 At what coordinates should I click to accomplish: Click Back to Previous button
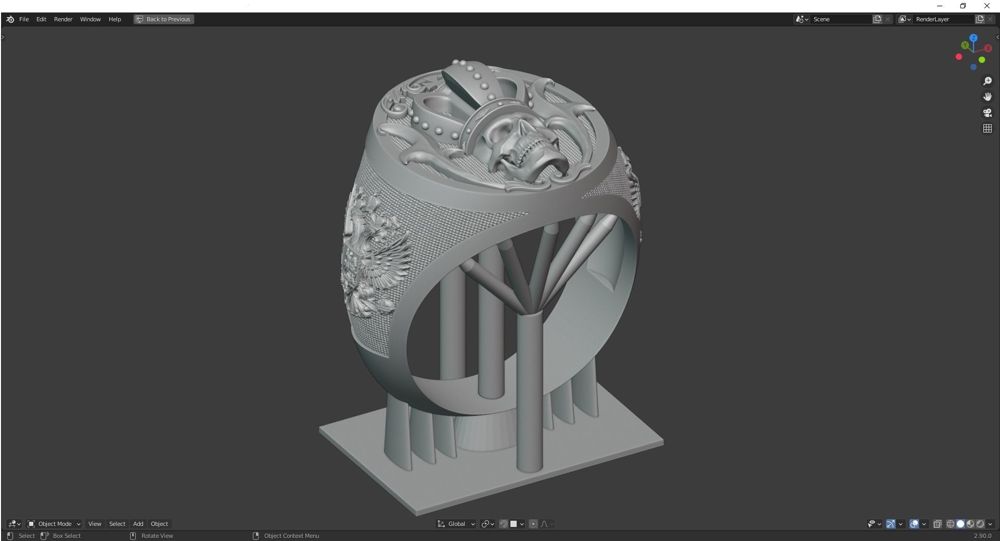point(164,19)
